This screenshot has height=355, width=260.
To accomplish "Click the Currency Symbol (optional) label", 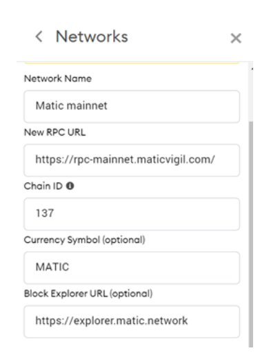I will tap(84, 240).
